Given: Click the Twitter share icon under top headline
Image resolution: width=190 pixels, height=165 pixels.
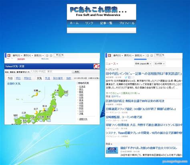Looking at the screenshot, I should coord(126,77).
